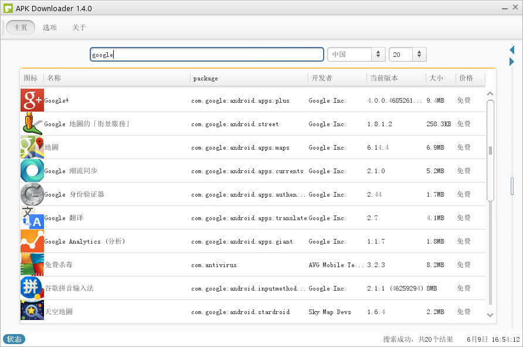Click the 258.3KB size cell
523x347 pixels.
coord(439,124)
